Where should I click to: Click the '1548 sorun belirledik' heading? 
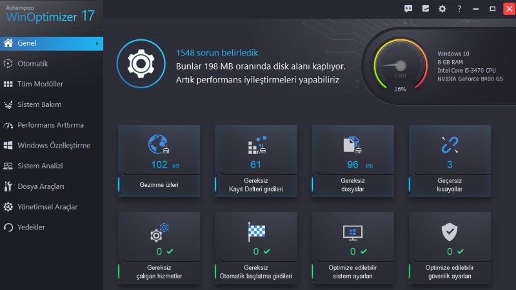(x=217, y=53)
